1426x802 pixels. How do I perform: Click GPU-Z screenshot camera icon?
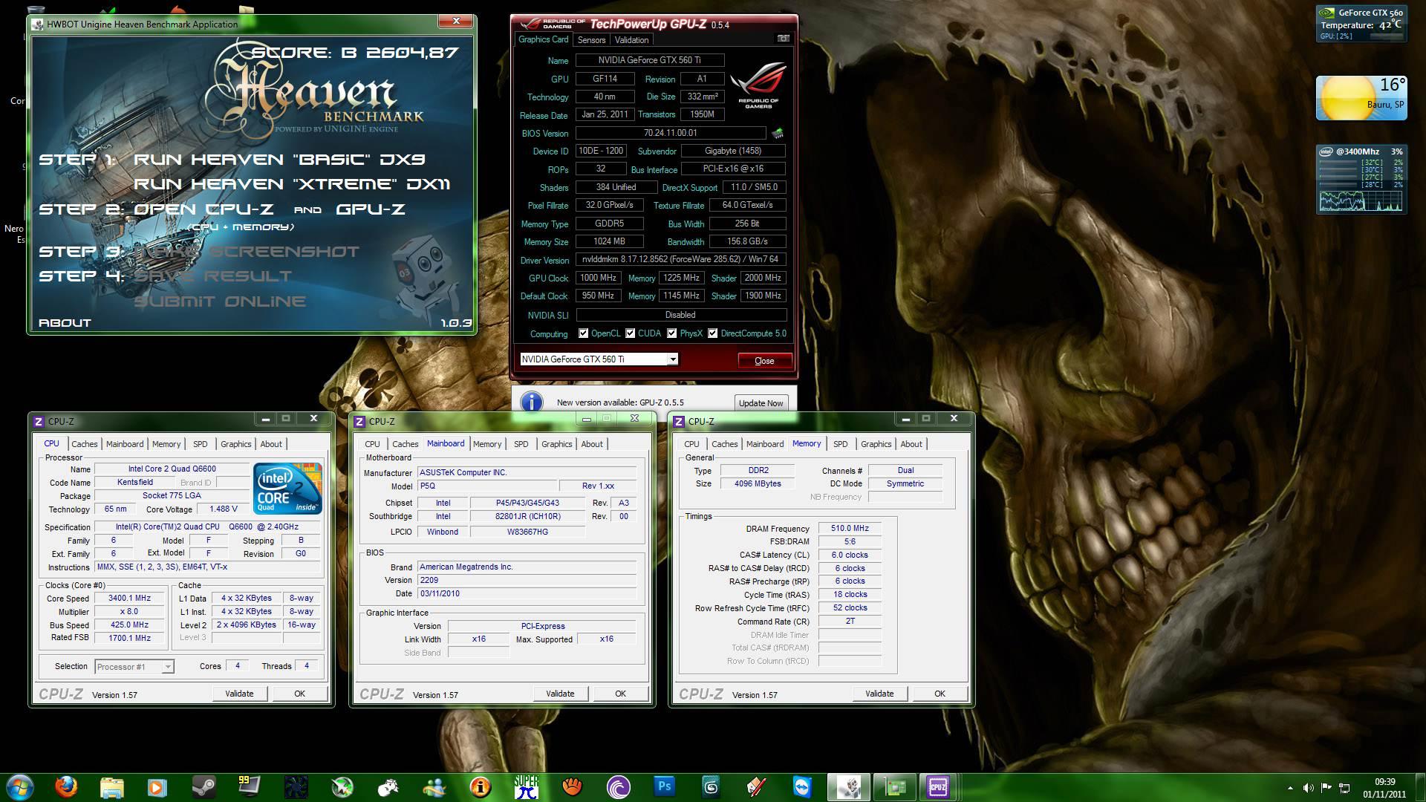783,39
